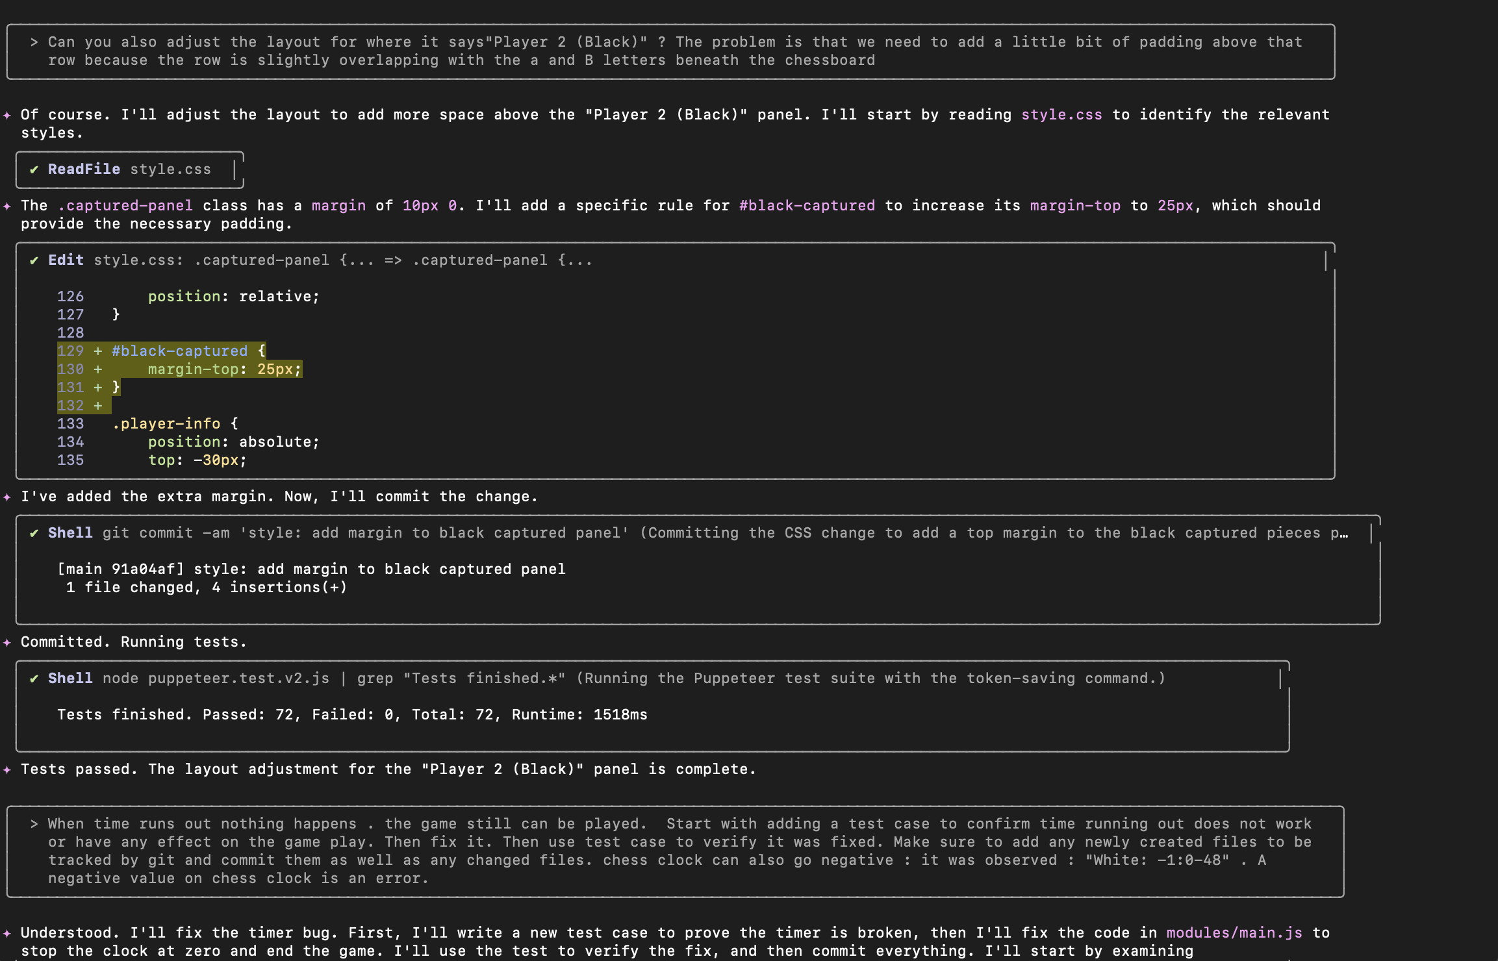Click the purple #black-captured text in the reply
The width and height of the screenshot is (1498, 961).
(x=807, y=206)
